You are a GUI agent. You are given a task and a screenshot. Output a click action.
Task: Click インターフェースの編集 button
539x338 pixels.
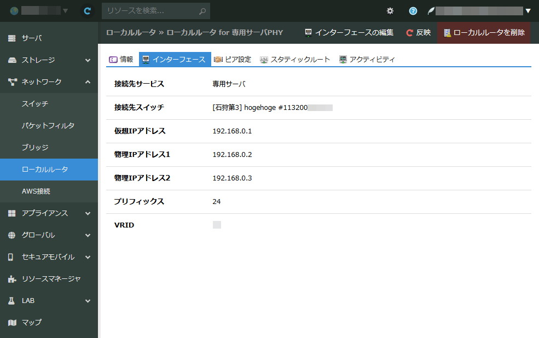click(x=349, y=33)
